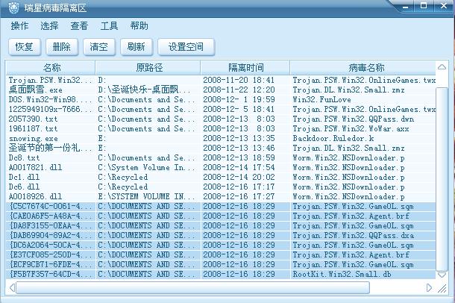Select the 2057390.txt row
The image size is (455, 303).
(x=221, y=119)
